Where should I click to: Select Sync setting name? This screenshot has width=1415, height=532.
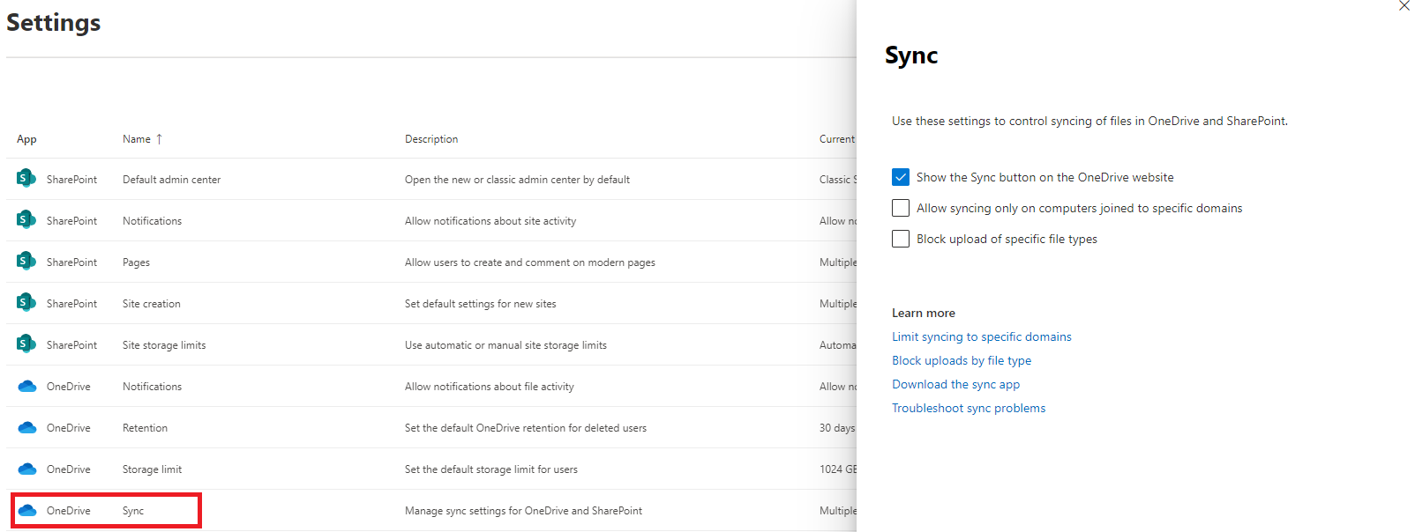pyautogui.click(x=133, y=511)
